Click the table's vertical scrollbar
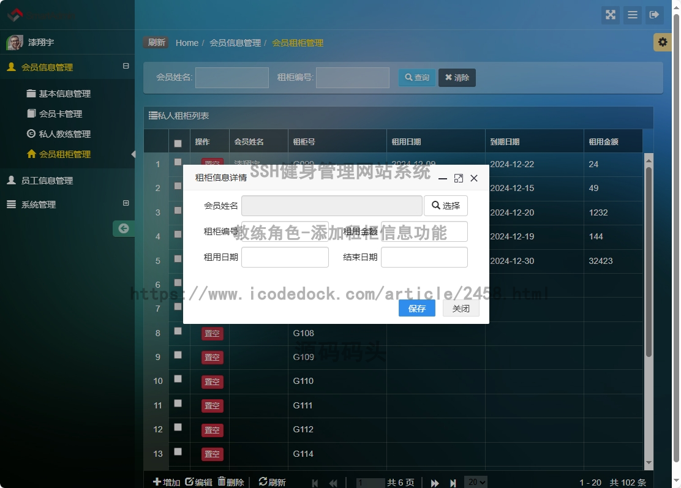 point(649,262)
